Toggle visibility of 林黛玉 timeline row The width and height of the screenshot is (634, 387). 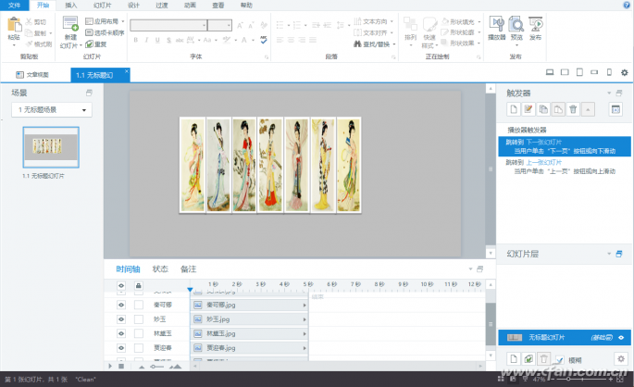[121, 333]
